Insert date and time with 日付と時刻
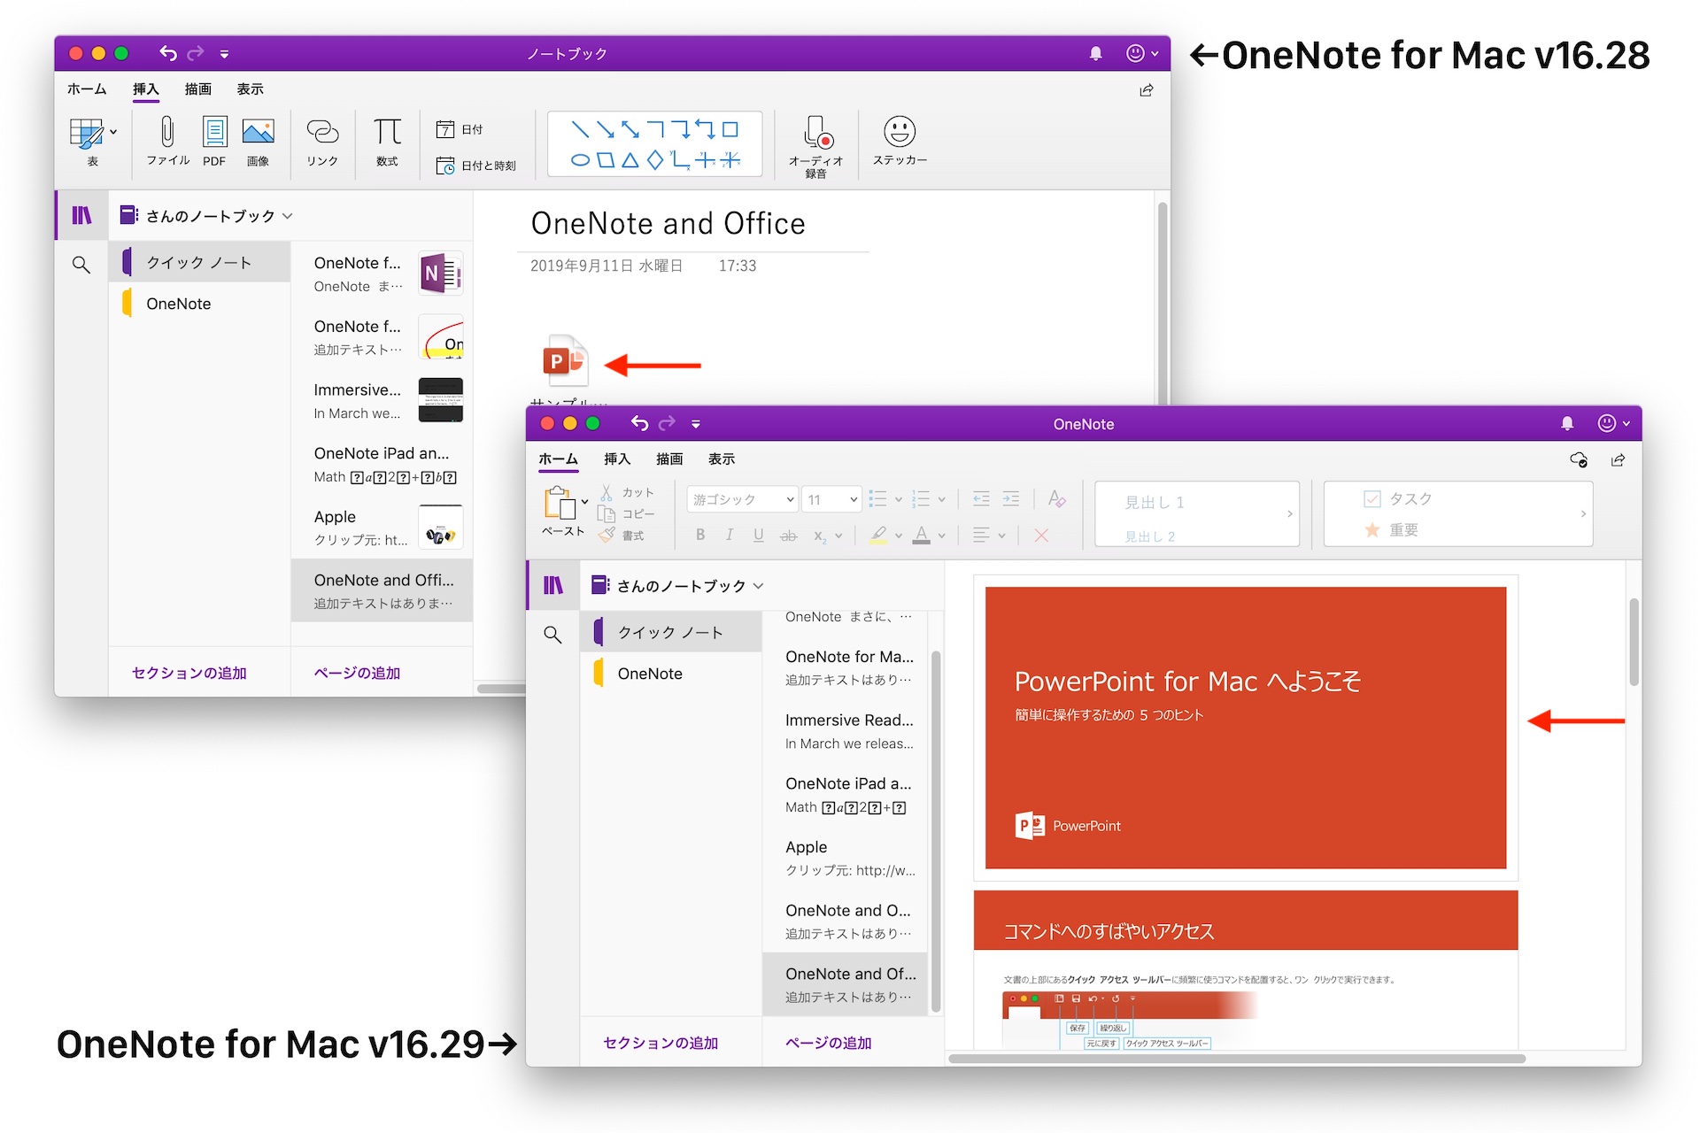The height and width of the screenshot is (1133, 1700). coord(476,166)
